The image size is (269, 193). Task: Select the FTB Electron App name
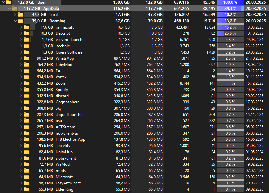pyautogui.click(x=71, y=139)
